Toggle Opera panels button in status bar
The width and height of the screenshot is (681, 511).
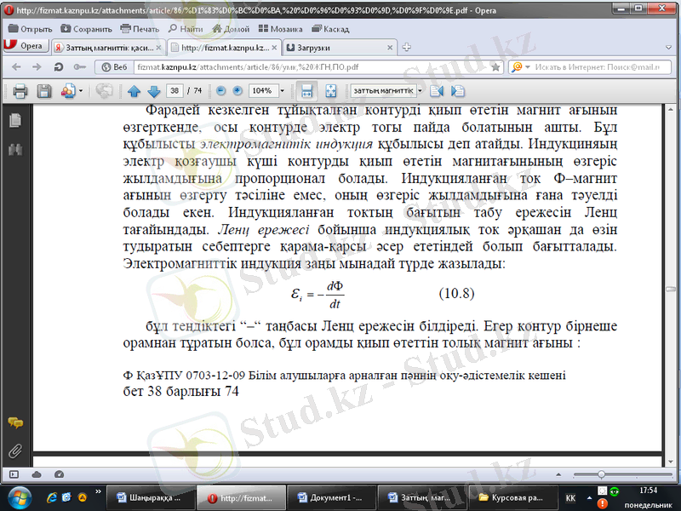tap(14, 474)
